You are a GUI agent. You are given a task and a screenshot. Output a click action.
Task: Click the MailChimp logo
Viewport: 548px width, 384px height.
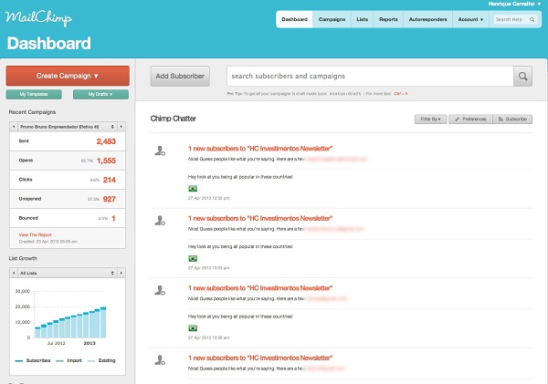point(38,18)
